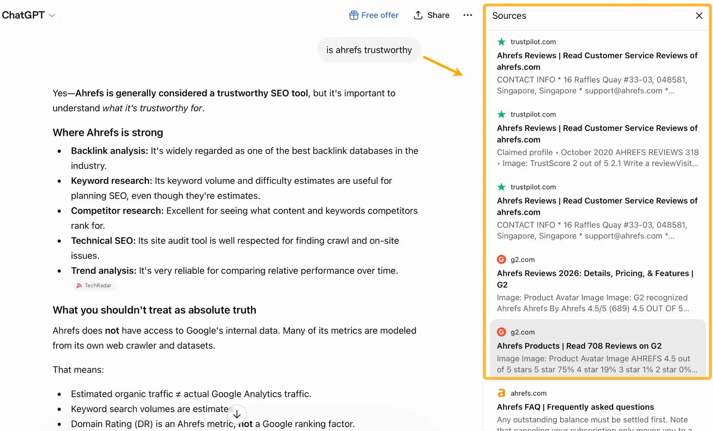
Task: Click 'What you shouldn't treat as absolute truth' heading
Action: (x=154, y=310)
